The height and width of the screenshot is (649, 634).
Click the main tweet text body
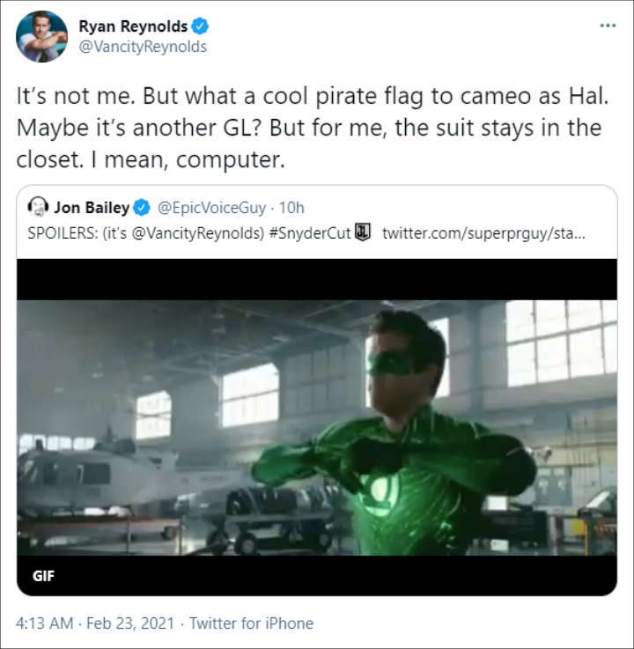pos(313,128)
